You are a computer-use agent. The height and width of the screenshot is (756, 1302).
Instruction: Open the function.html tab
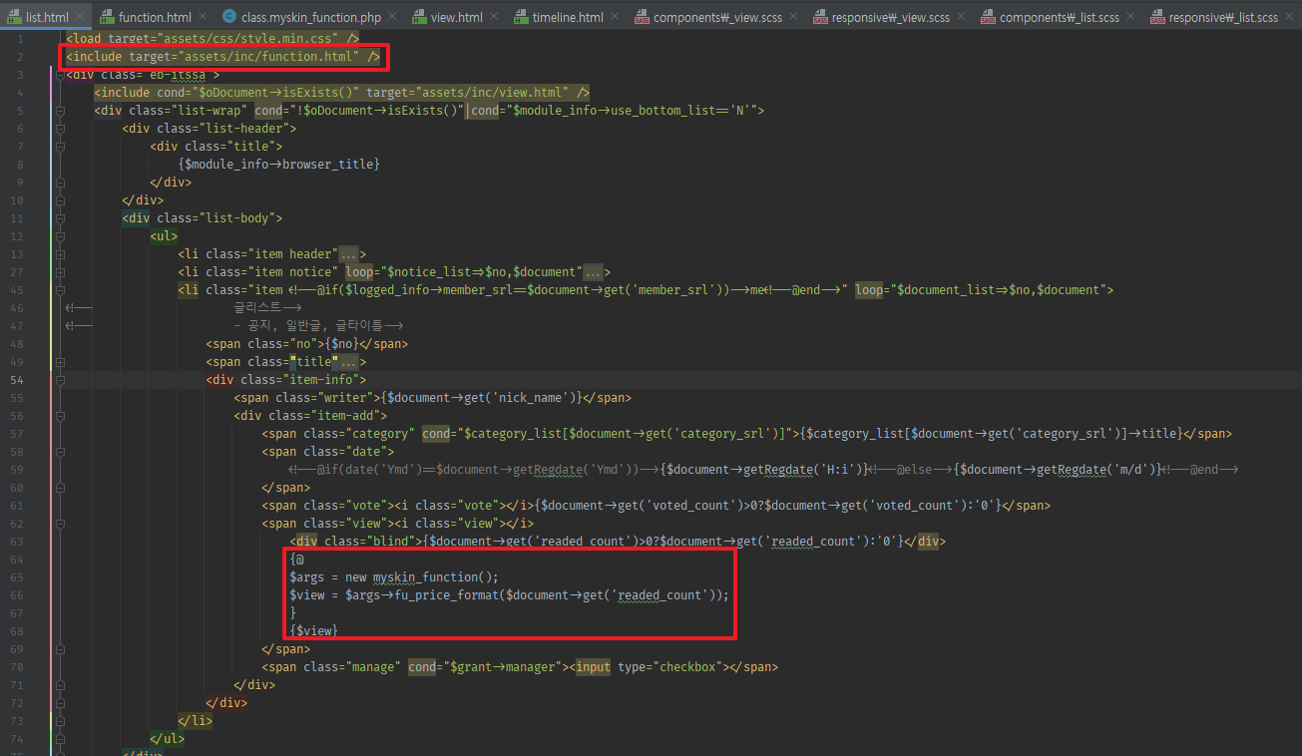click(155, 17)
